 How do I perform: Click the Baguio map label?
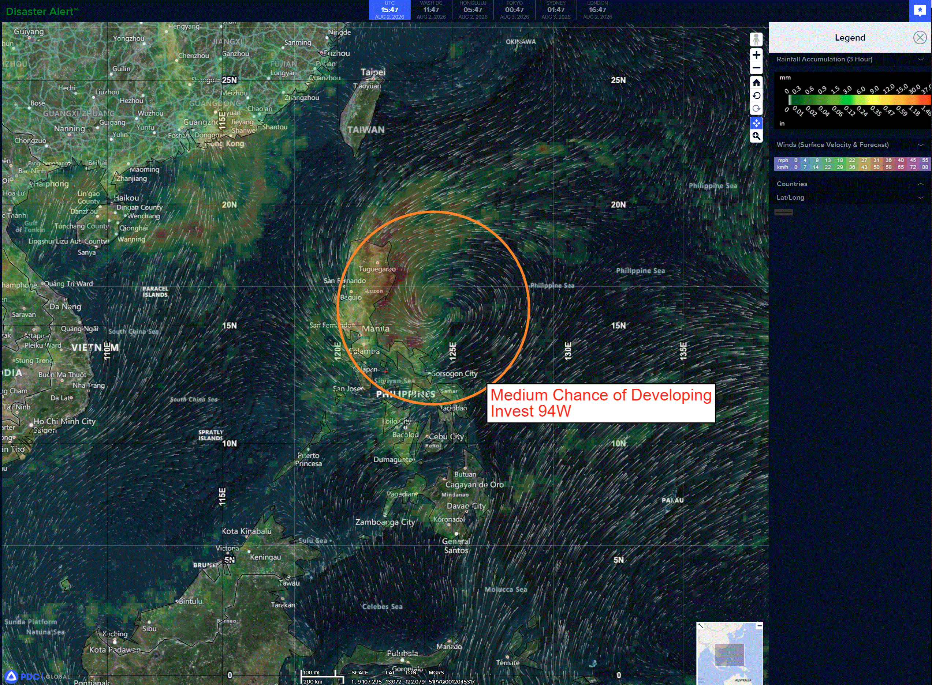(351, 297)
